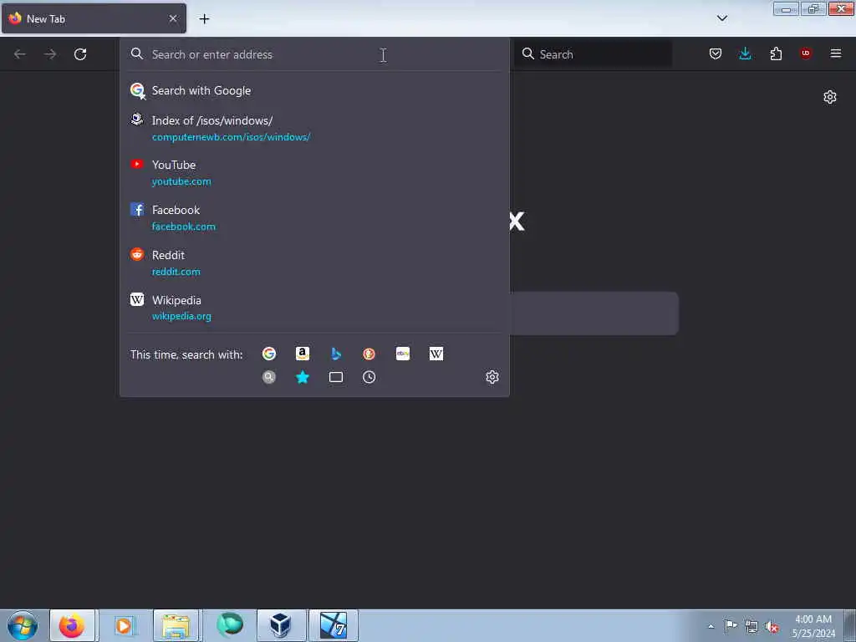Search this time with Wikipedia icon
The height and width of the screenshot is (642, 856).
[x=436, y=354]
